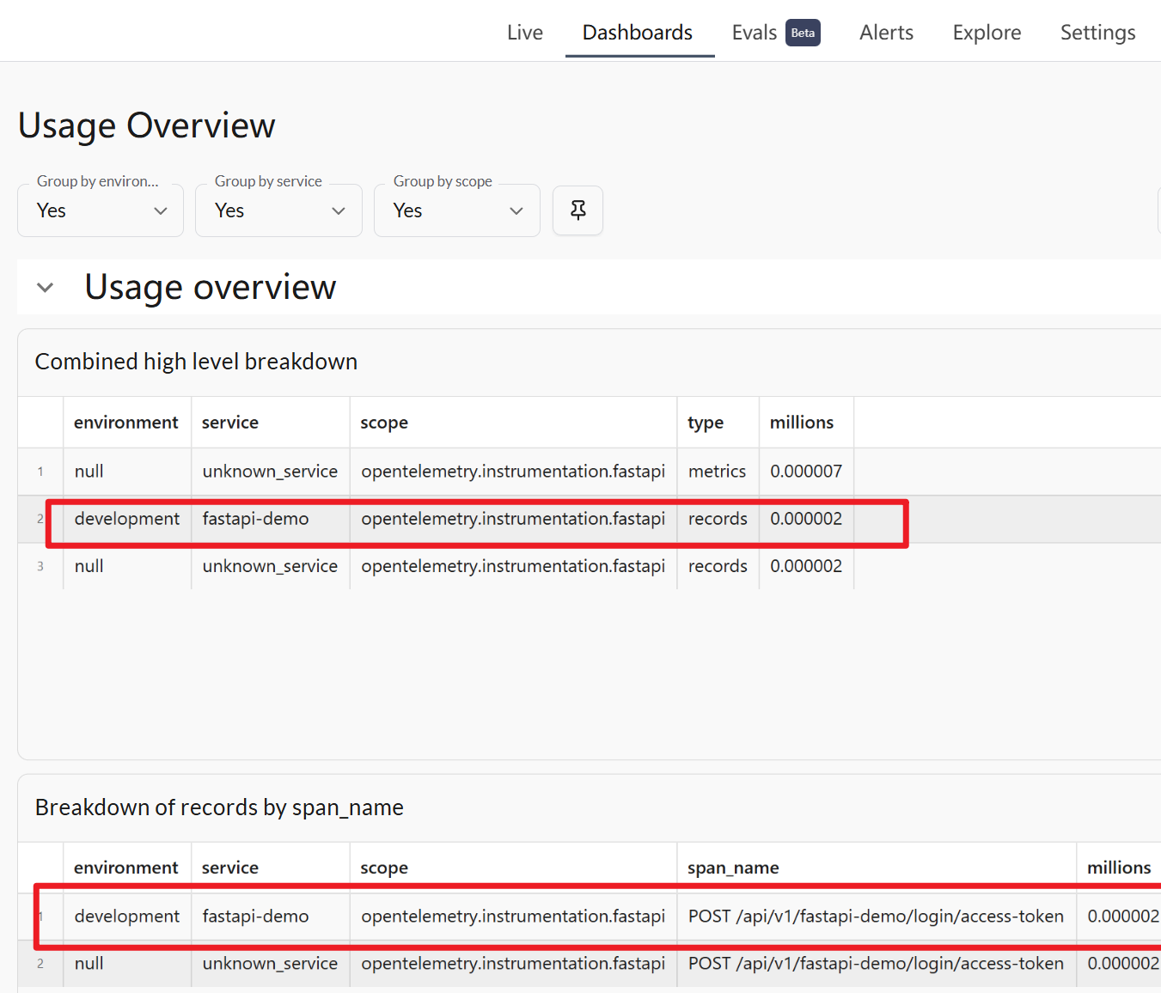
Task: Click the POST access-token span for fastapi-demo
Action: (875, 917)
